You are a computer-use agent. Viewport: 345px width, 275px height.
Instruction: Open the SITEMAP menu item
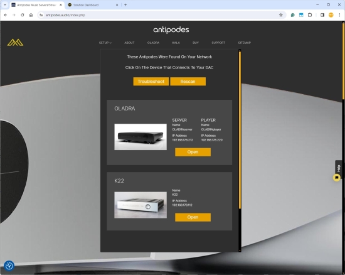click(245, 43)
